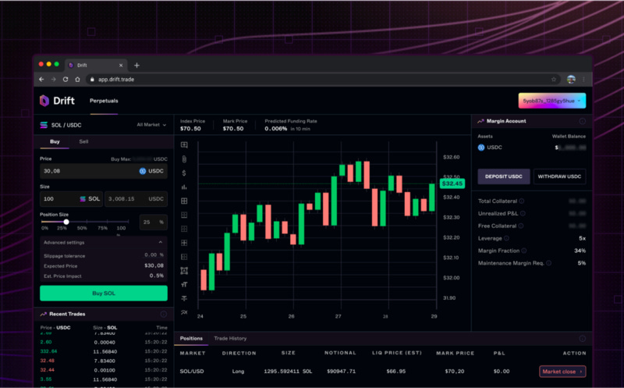Click the Position Size slider handle
Screen dimensions: 624x388
click(66, 222)
